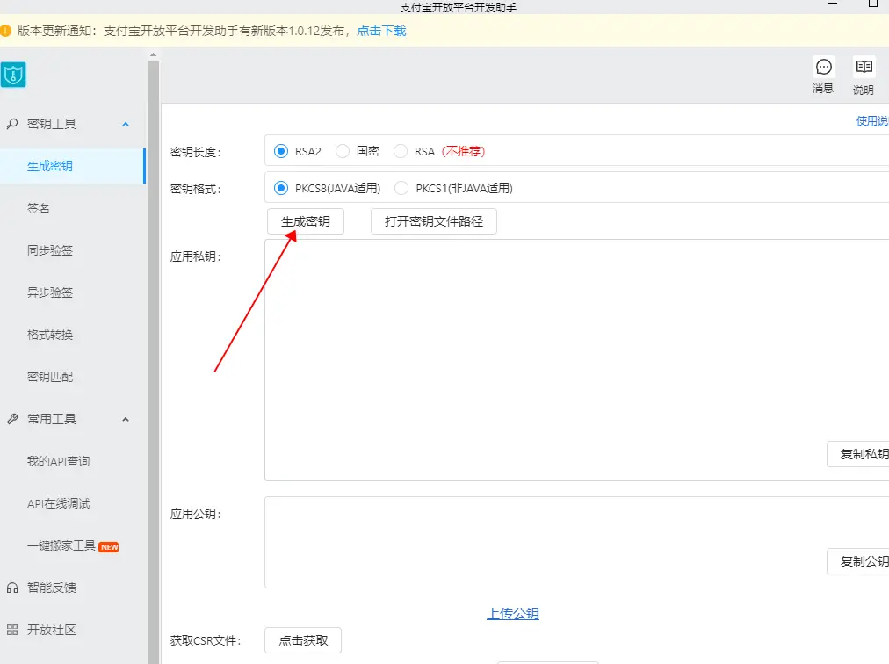This screenshot has height=664, width=889.
Task: Collapse the 常用工具 section chevron
Action: pyautogui.click(x=126, y=420)
